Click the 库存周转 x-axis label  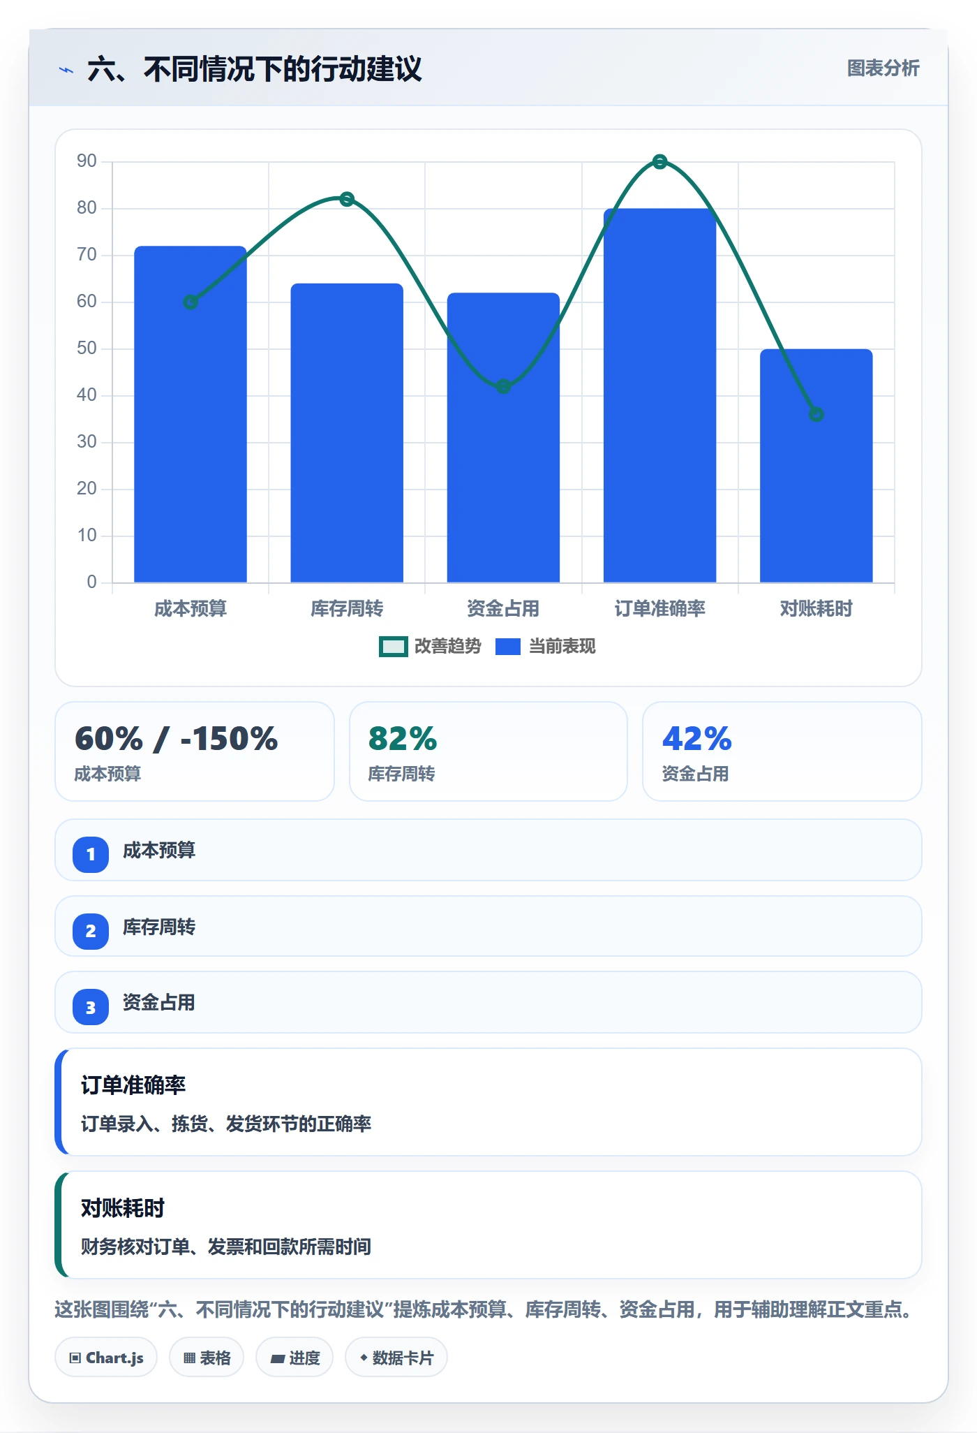point(347,609)
